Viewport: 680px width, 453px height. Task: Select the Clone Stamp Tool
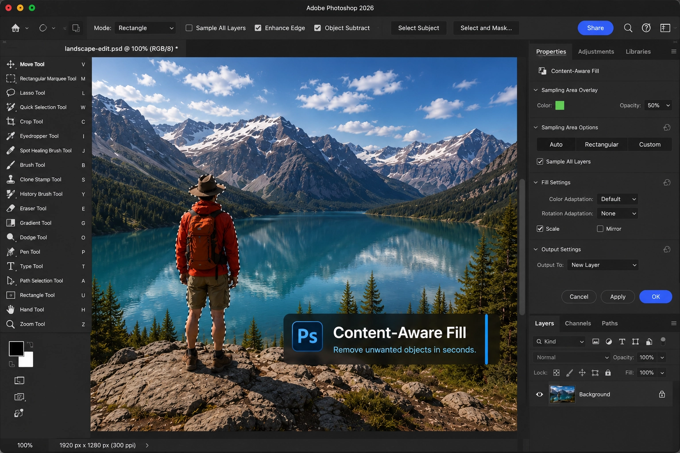click(45, 180)
